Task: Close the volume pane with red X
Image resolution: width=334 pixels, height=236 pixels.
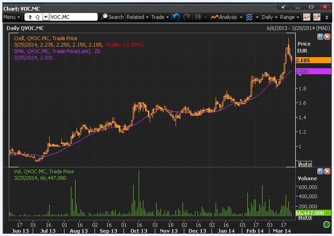Action: 328,171
